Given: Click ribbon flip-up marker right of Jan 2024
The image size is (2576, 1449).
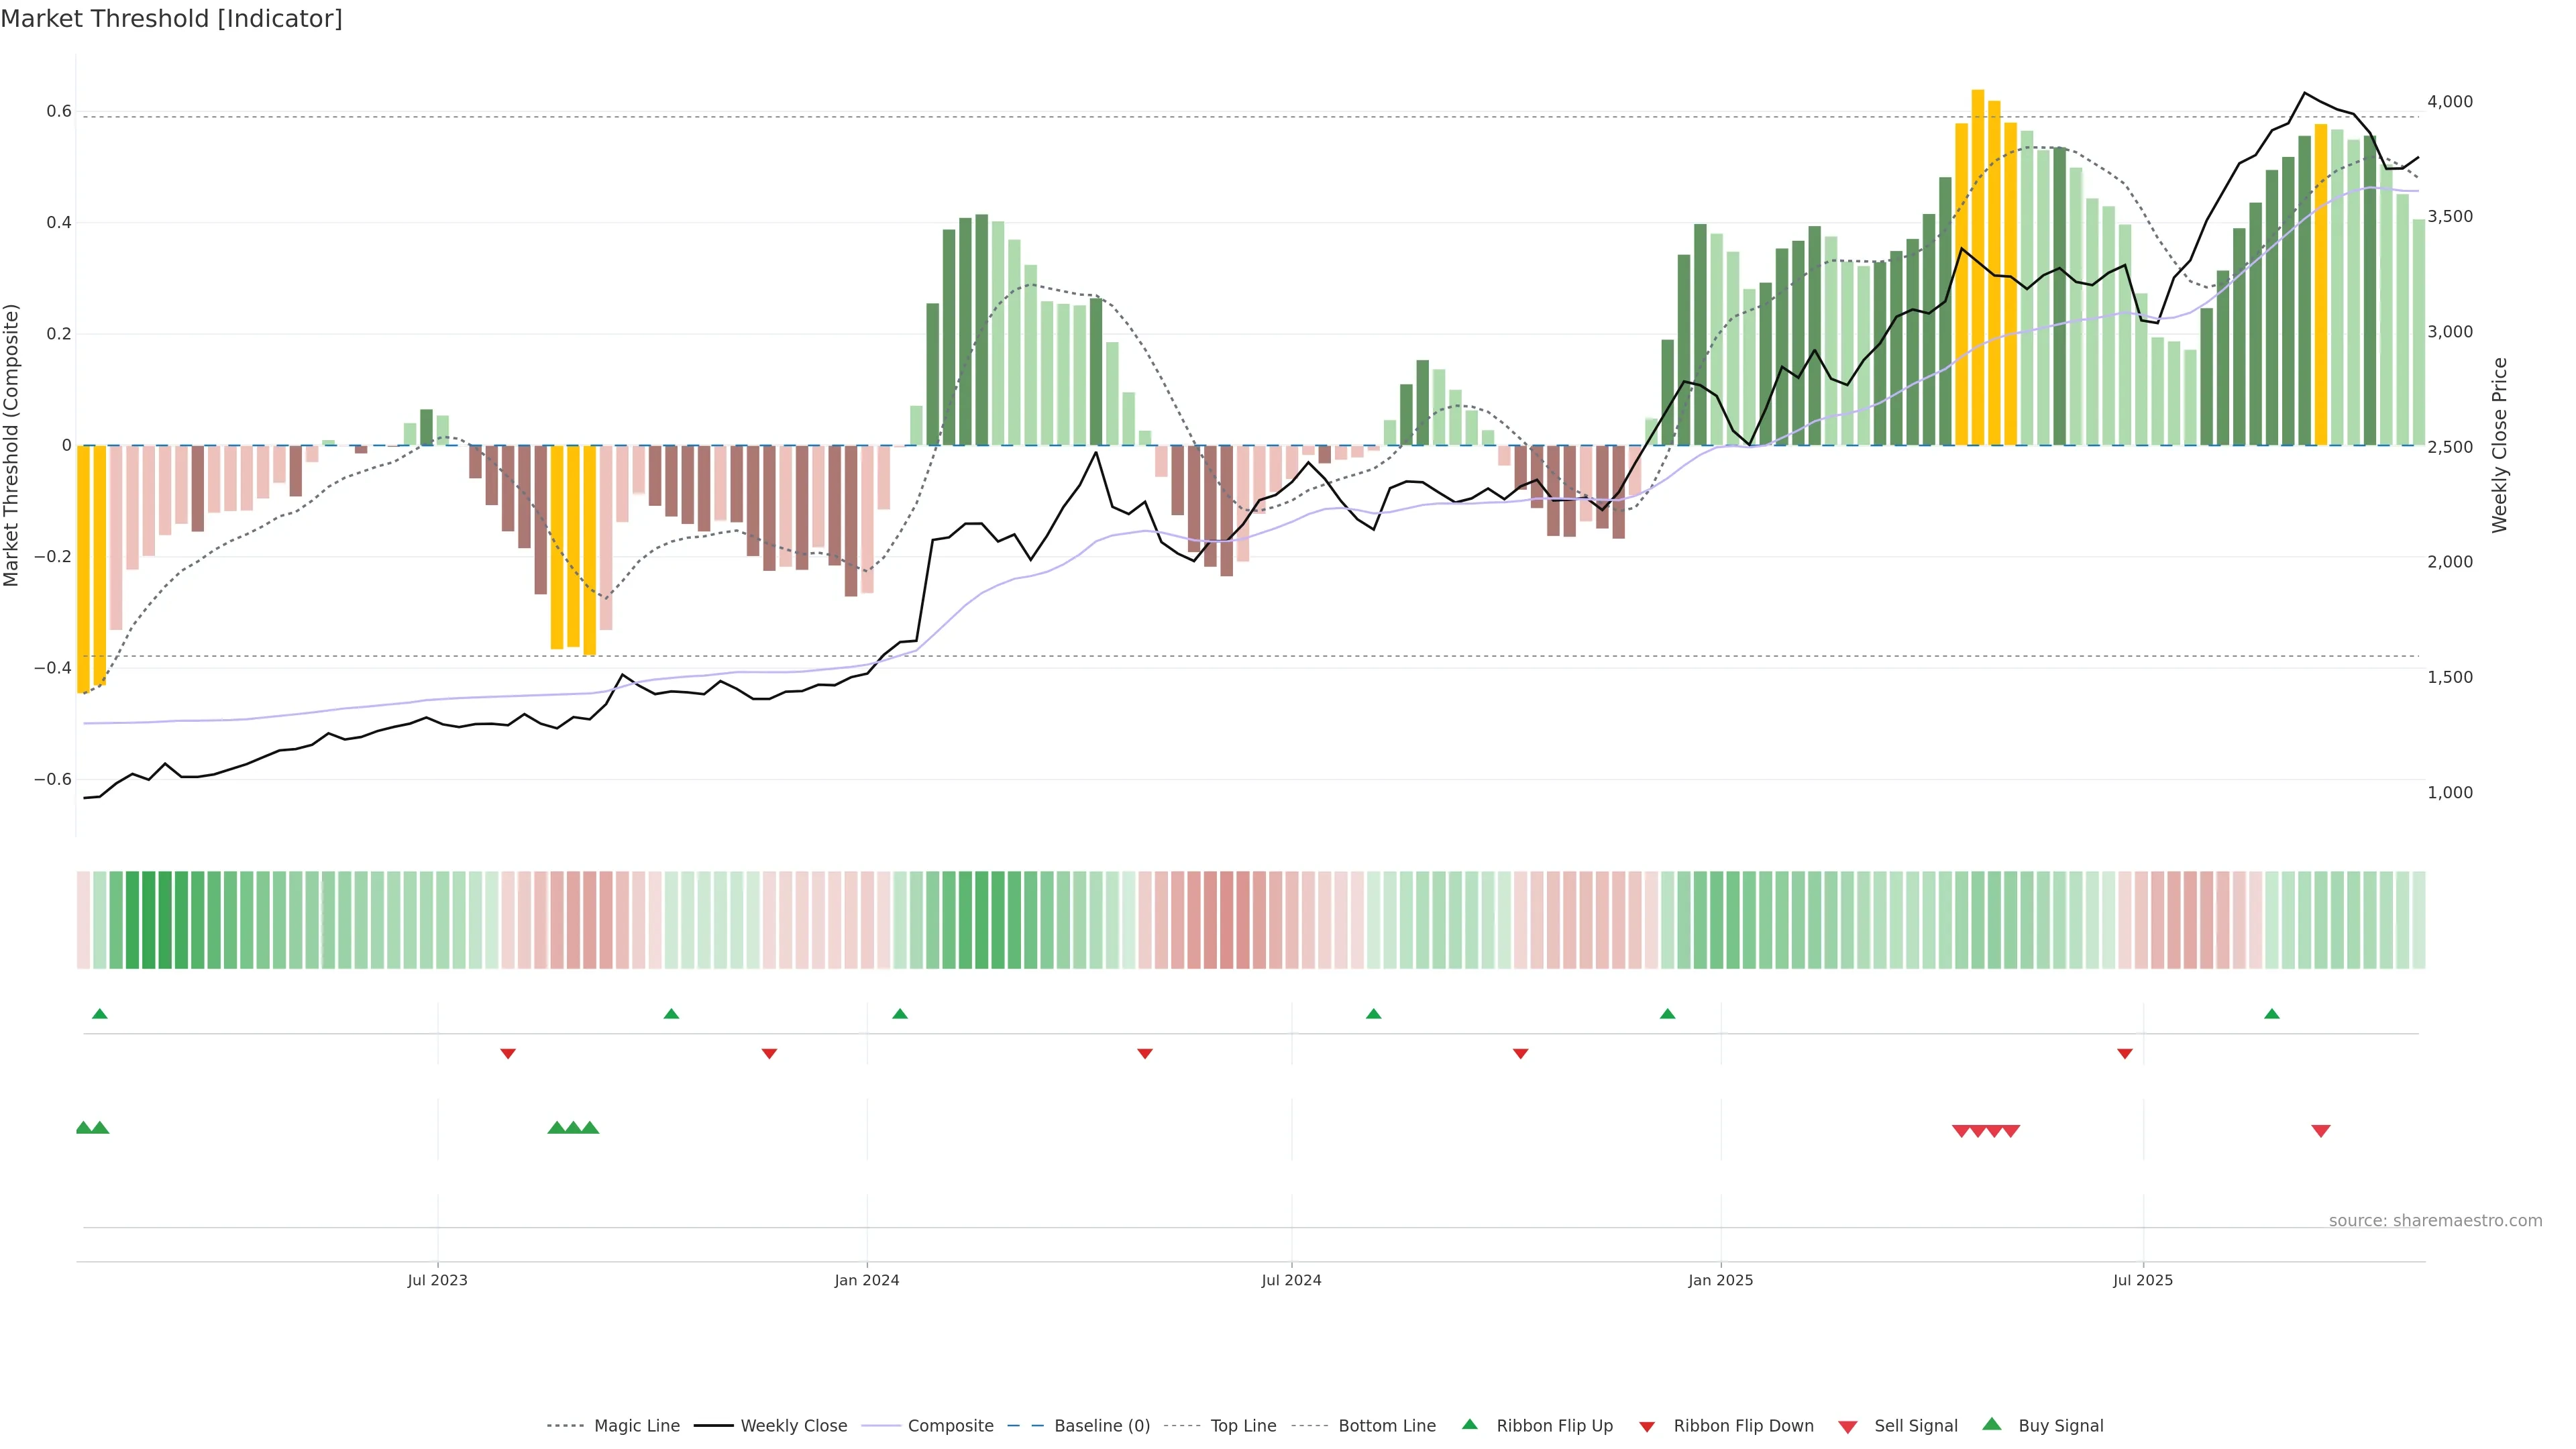Looking at the screenshot, I should [x=900, y=1014].
